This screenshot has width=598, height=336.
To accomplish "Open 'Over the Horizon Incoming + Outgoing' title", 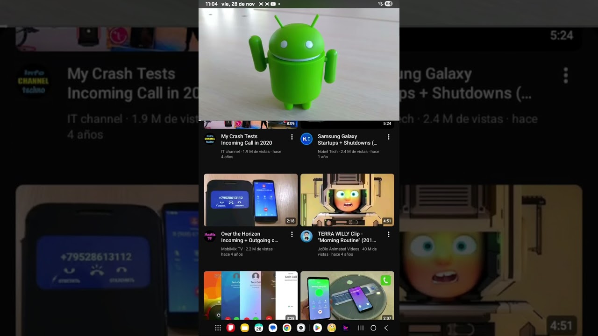I will click(249, 237).
